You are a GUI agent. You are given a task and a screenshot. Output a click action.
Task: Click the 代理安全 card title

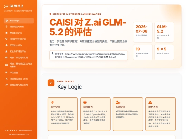click(x=121, y=107)
